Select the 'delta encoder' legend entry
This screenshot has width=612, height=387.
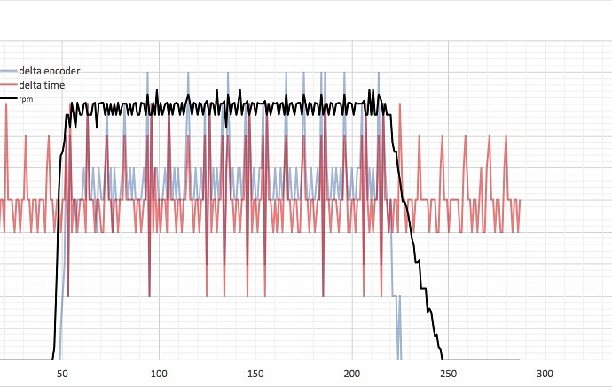click(x=49, y=71)
